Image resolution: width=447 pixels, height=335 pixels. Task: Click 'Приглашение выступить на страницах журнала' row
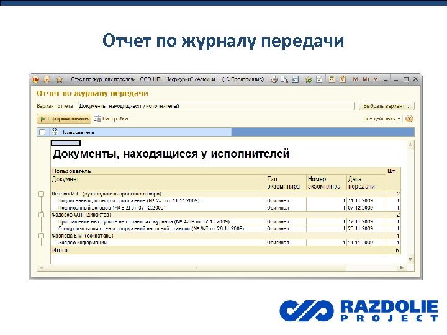[225, 221]
